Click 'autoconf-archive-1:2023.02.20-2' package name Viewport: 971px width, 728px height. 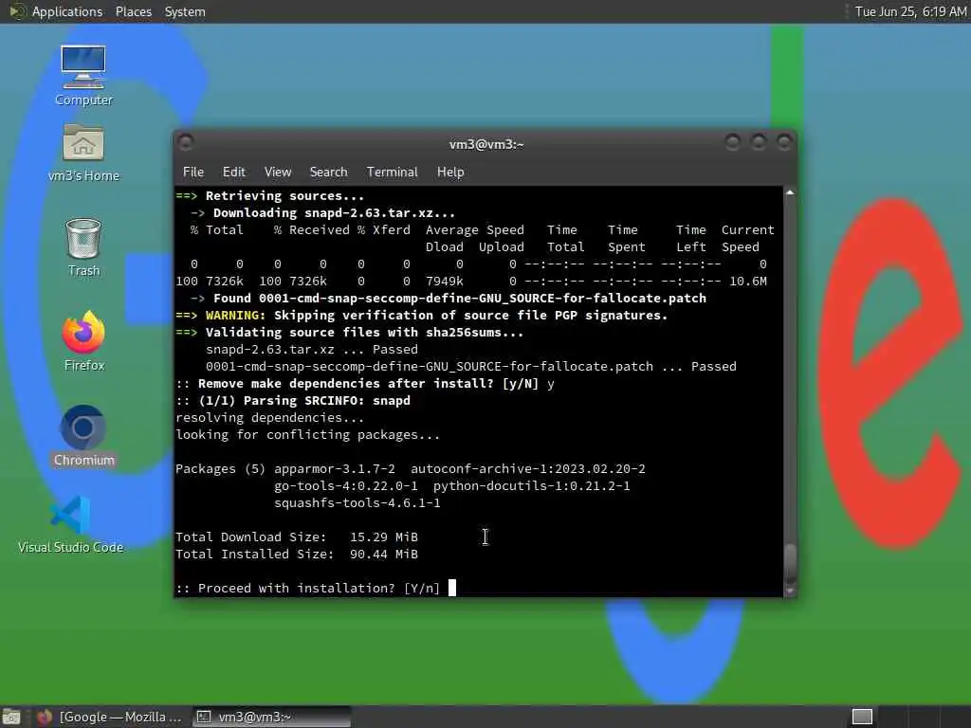pyautogui.click(x=527, y=468)
